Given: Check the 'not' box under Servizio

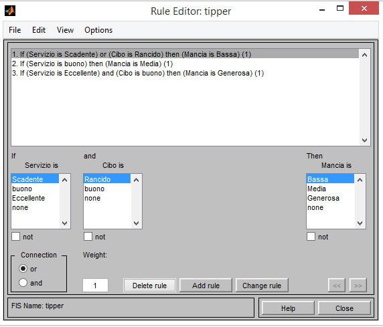Looking at the screenshot, I should (16, 237).
